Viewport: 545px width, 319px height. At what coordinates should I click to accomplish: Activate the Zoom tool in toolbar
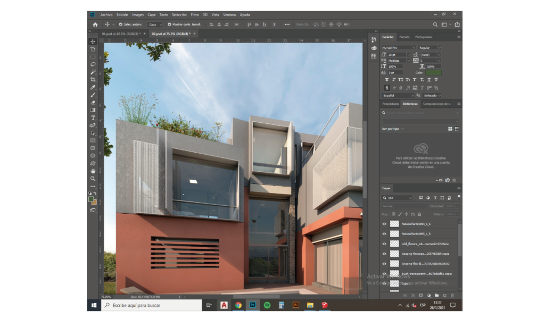pos(93,179)
